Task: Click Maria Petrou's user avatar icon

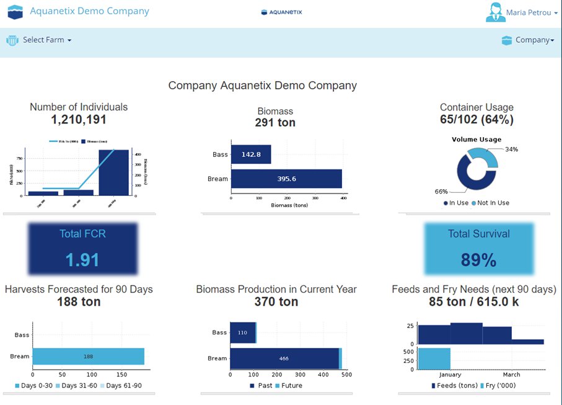Action: click(495, 12)
